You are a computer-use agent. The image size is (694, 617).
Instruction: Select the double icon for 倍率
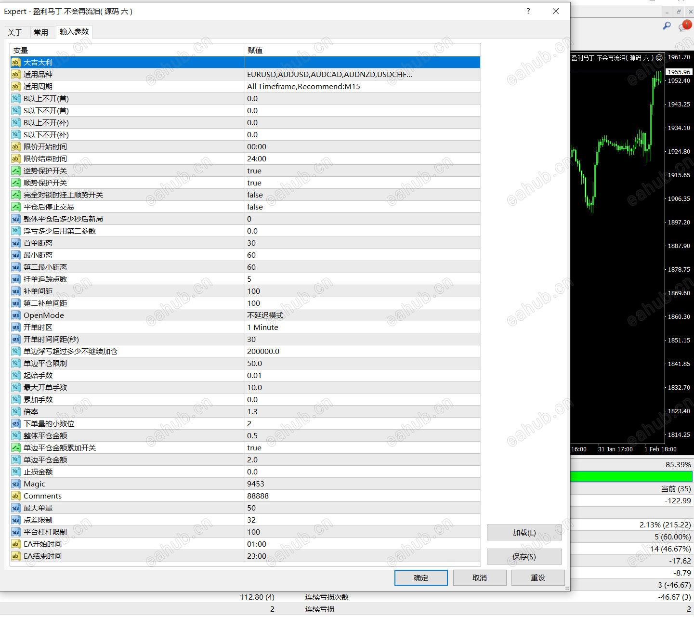[16, 411]
